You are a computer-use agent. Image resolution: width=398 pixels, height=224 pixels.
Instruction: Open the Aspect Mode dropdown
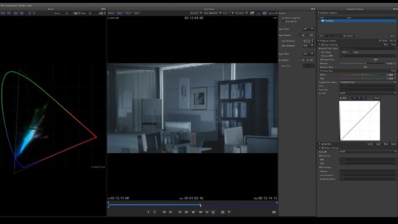tap(308, 29)
